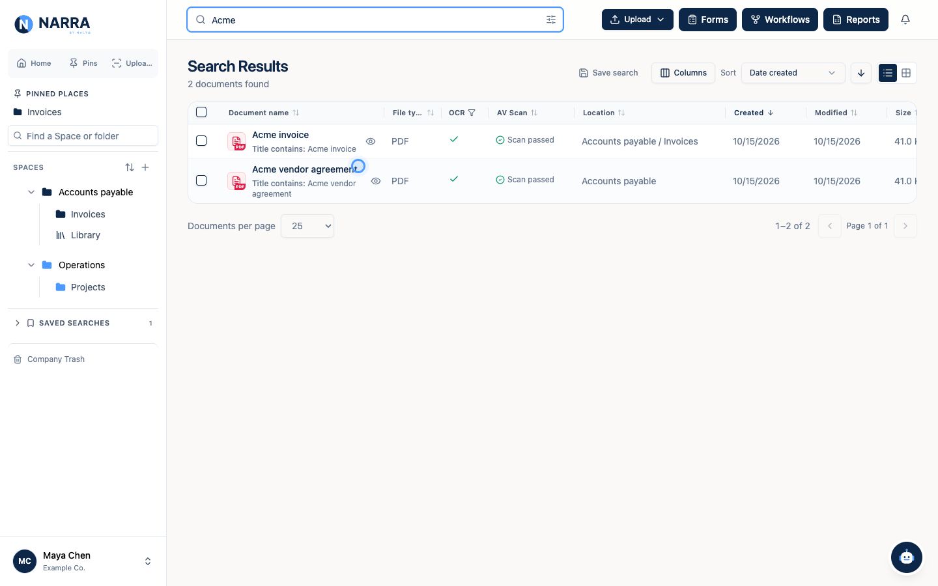
Task: Open the Columns chooser
Action: 683,73
